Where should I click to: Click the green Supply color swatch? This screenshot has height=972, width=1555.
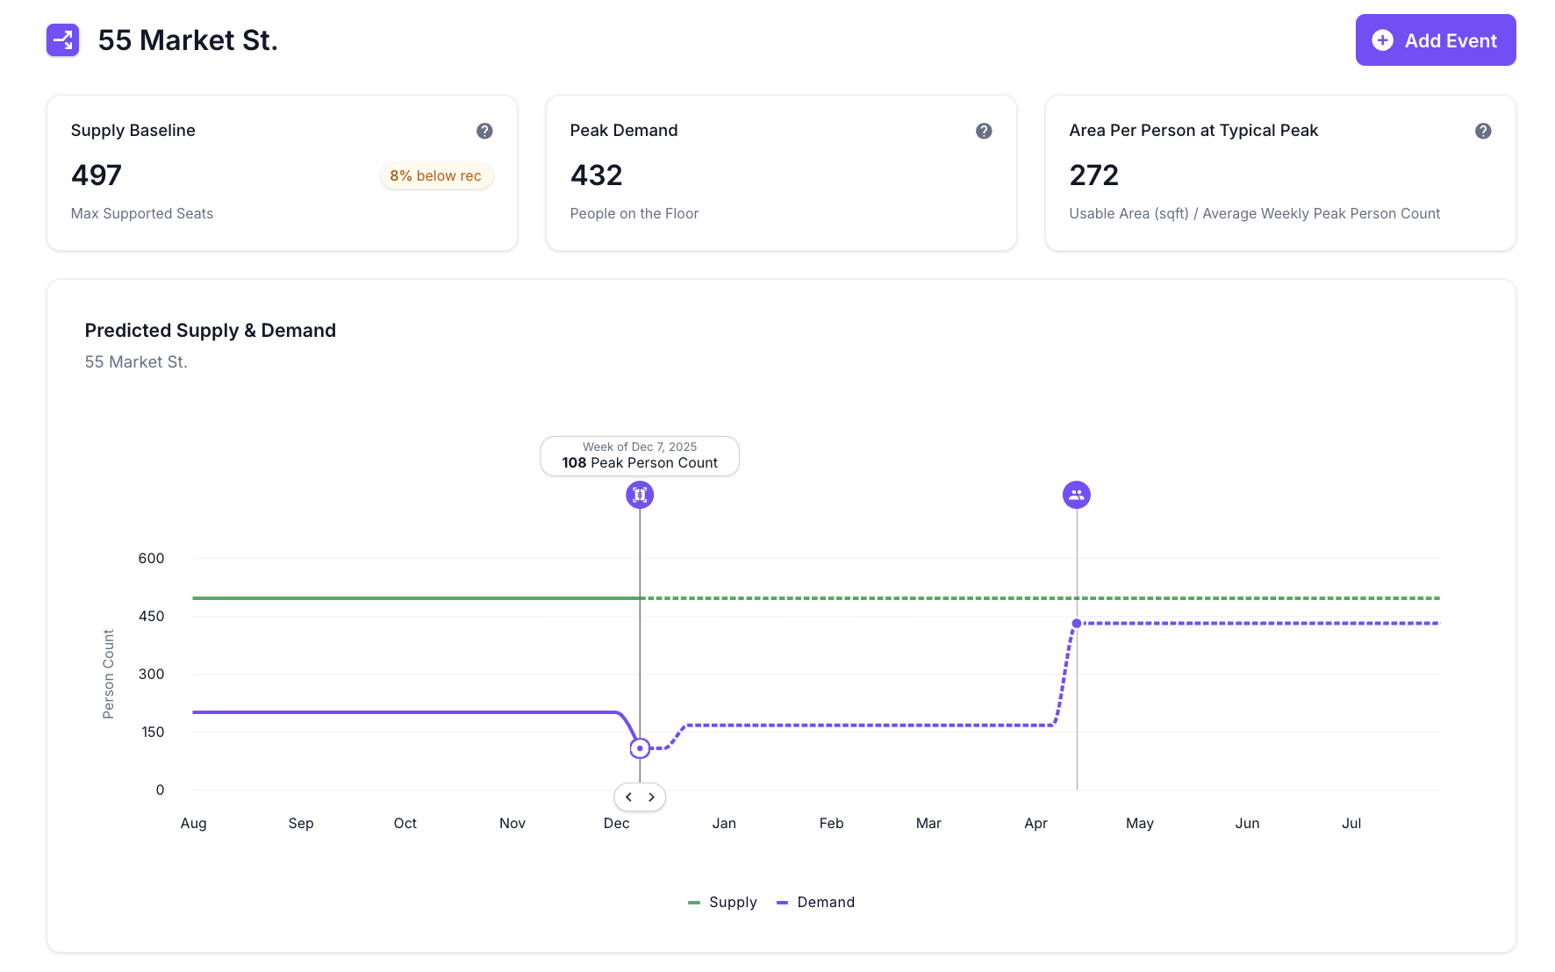coord(693,902)
